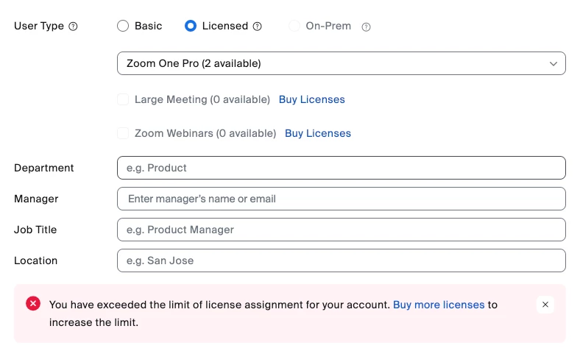Select the Basic user type
The image size is (580, 351).
123,26
